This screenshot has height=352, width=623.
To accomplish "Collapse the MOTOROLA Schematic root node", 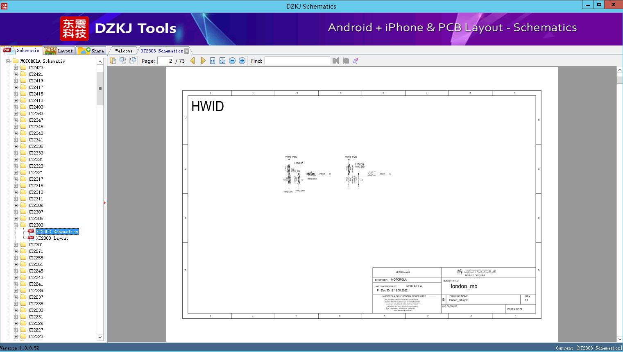I will pyautogui.click(x=8, y=61).
